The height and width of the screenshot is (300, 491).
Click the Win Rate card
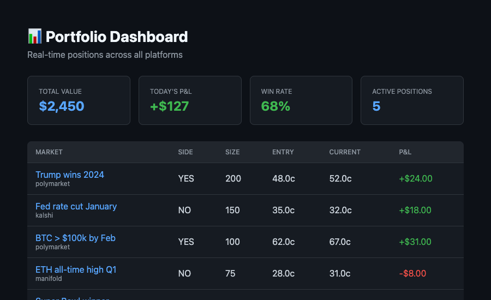[301, 100]
